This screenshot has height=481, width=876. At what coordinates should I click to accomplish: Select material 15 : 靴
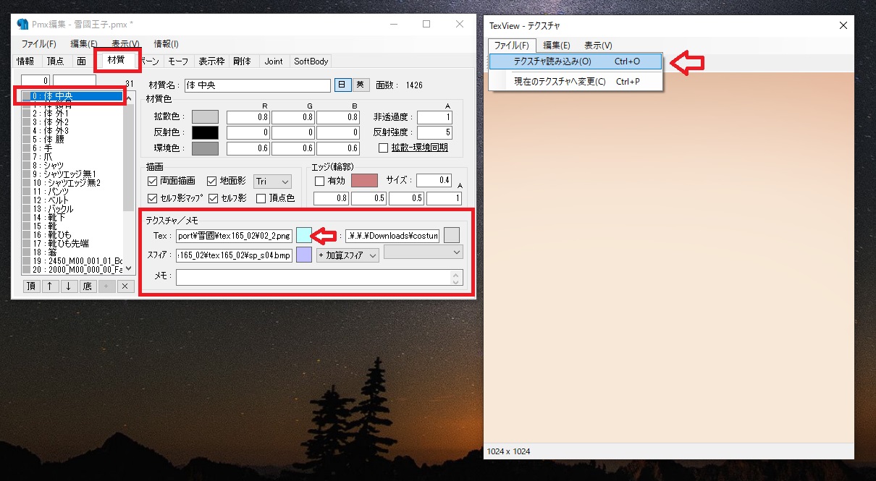(72, 226)
